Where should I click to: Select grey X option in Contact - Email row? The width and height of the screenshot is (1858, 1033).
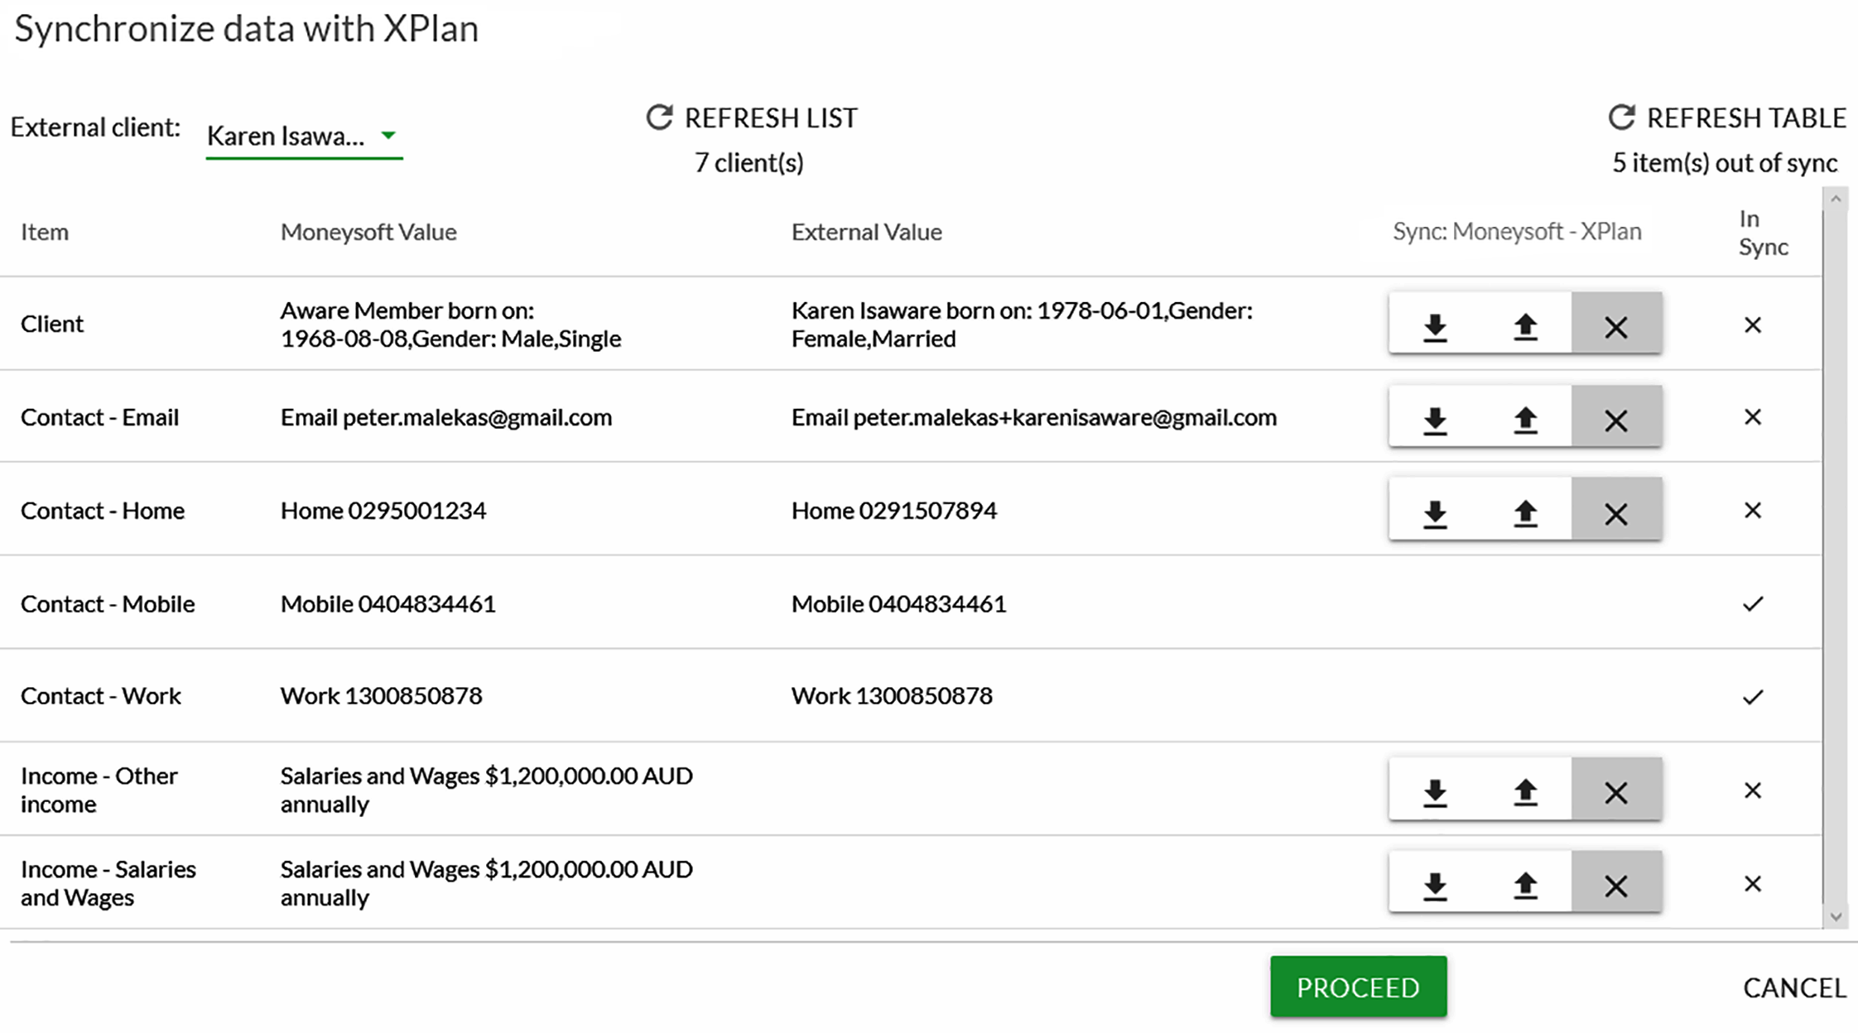pyautogui.click(x=1616, y=417)
